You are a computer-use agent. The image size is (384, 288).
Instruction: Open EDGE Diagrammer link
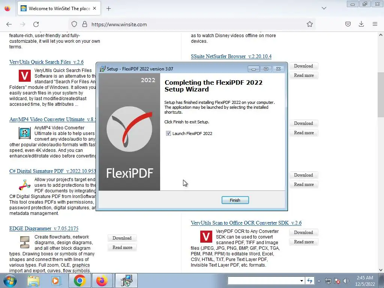click(44, 228)
